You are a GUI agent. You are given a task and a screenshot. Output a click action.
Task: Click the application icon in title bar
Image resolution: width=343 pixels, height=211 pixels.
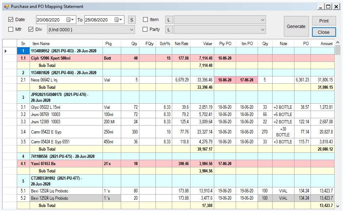[6, 7]
